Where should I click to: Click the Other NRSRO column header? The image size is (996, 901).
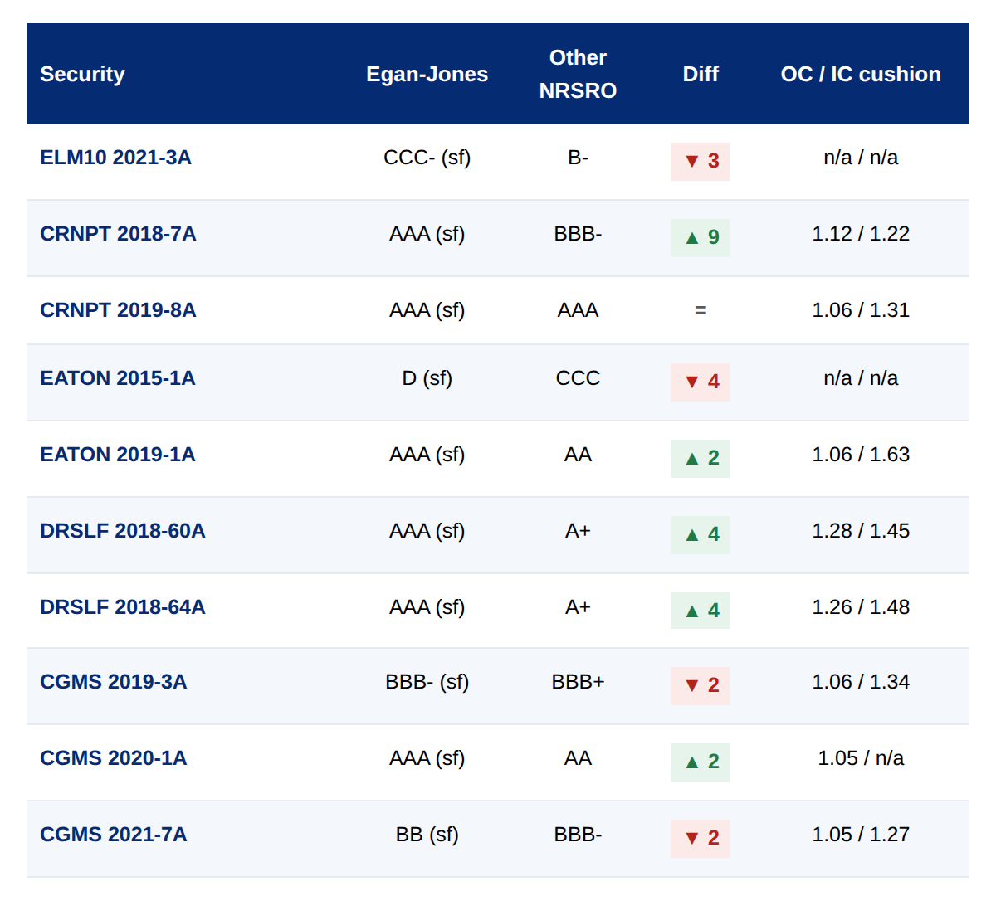point(578,74)
